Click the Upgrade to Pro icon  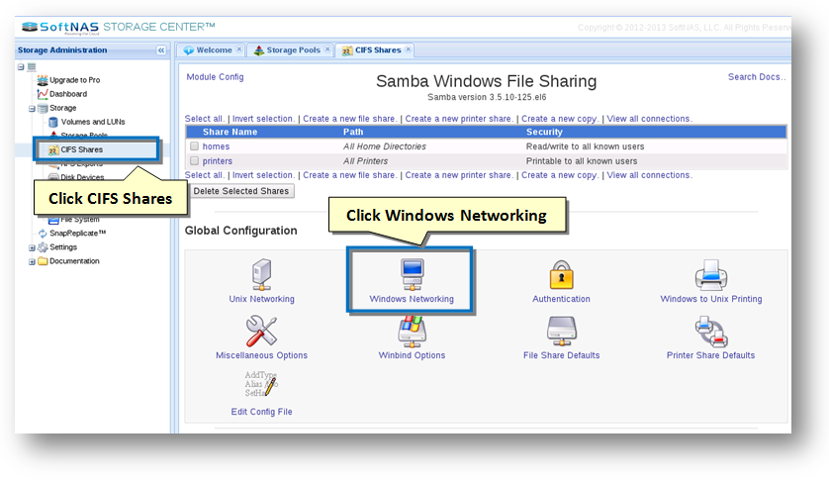[43, 80]
